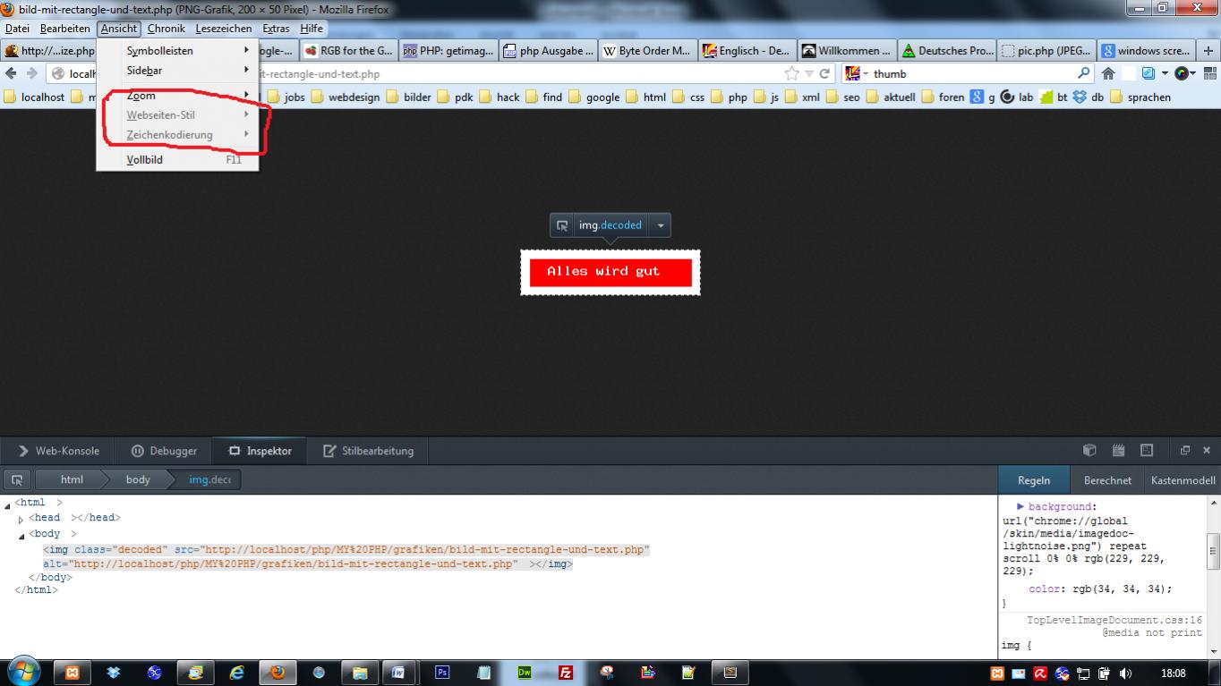Open the img.decoded infobar dropdown arrow
Viewport: 1221px width, 686px height.
tap(661, 226)
